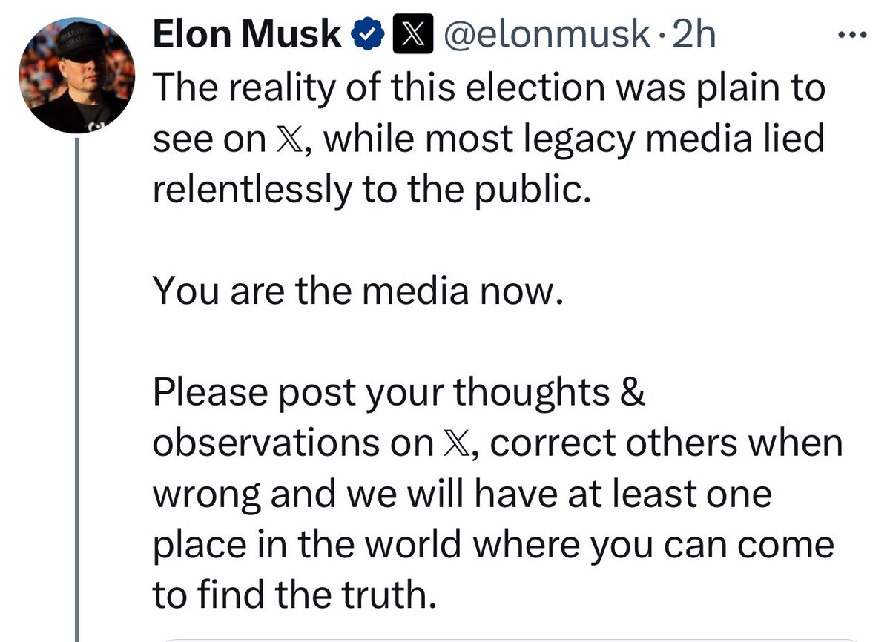Screen dimensions: 890x642
Task: Select the "You are the media now." line
Action: [354, 292]
